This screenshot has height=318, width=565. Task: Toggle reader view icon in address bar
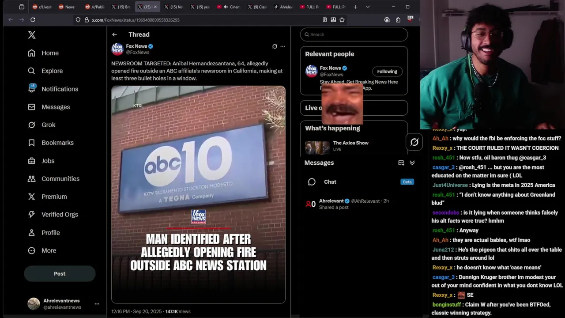pos(324,20)
